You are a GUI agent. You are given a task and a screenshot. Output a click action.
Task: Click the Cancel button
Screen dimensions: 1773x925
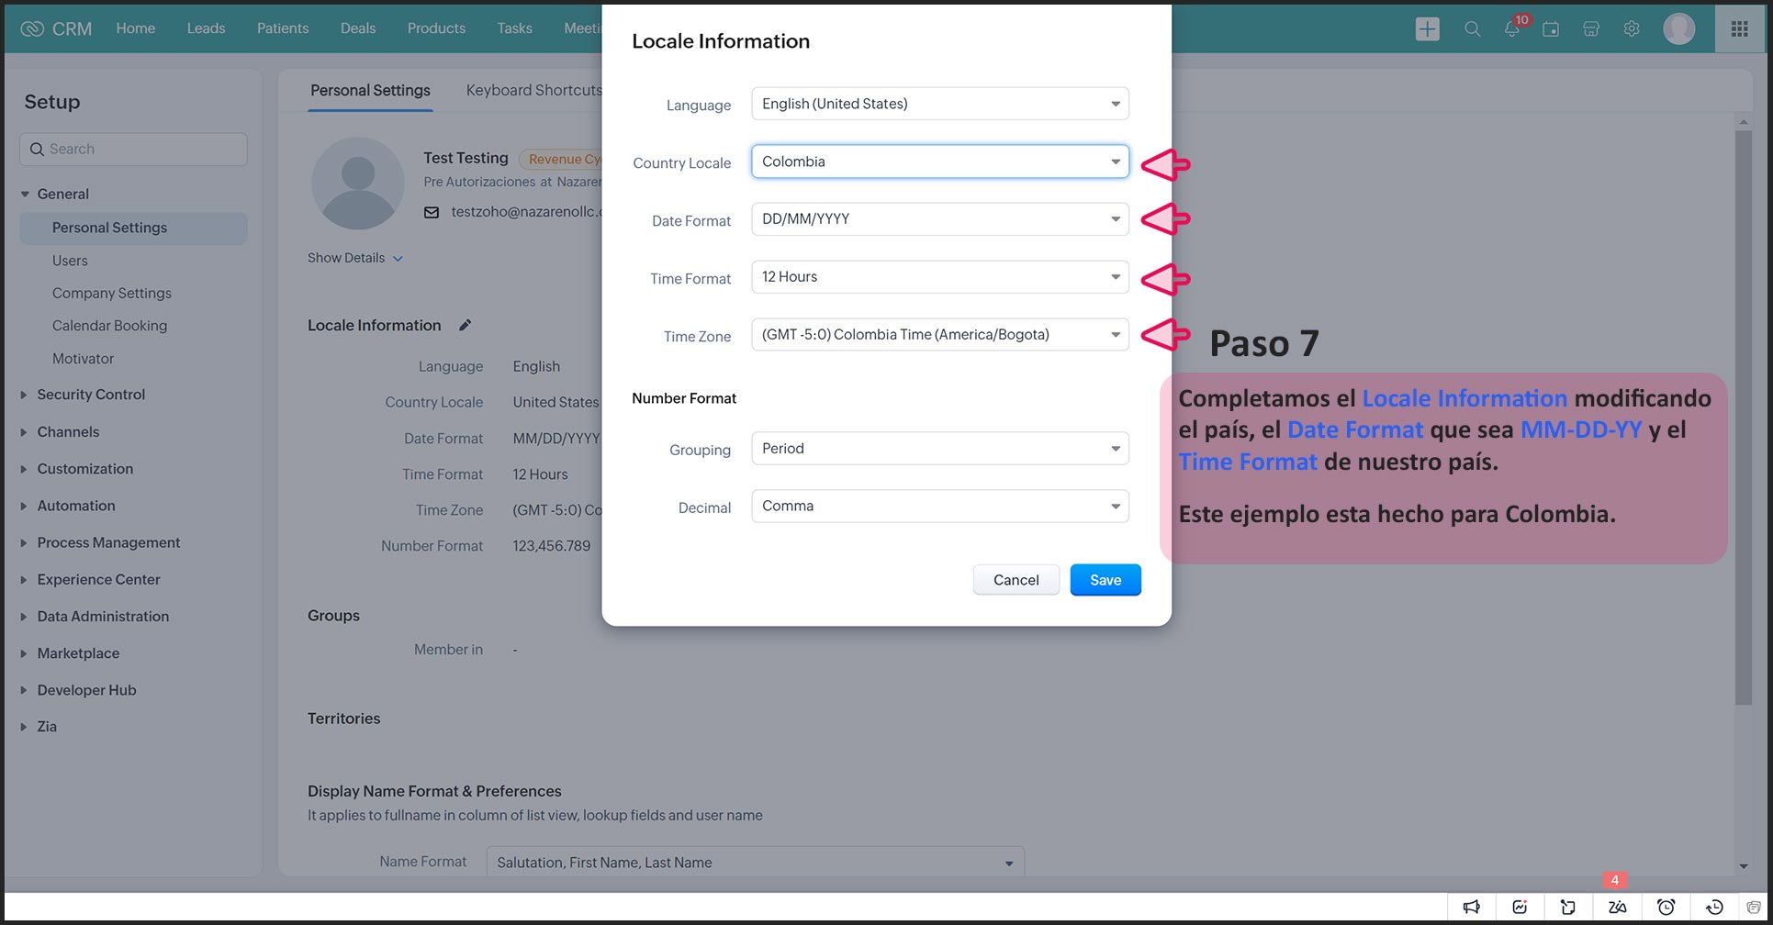coord(1016,580)
